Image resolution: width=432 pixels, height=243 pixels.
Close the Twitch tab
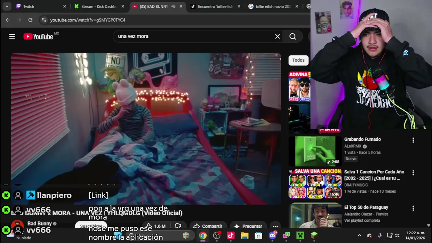coord(64,6)
